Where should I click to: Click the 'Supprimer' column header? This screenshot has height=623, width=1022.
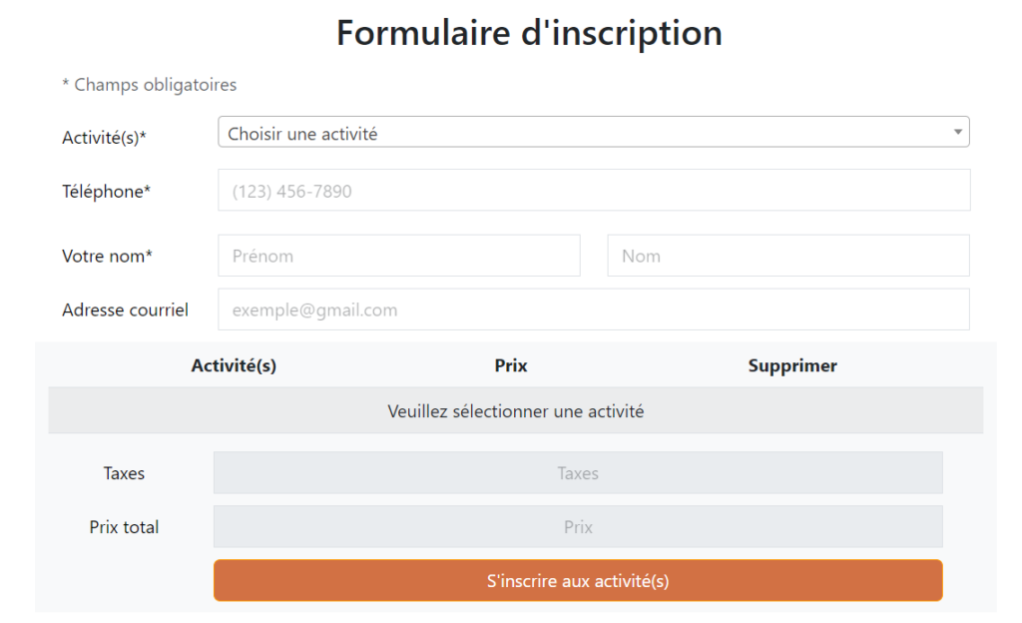pyautogui.click(x=792, y=365)
